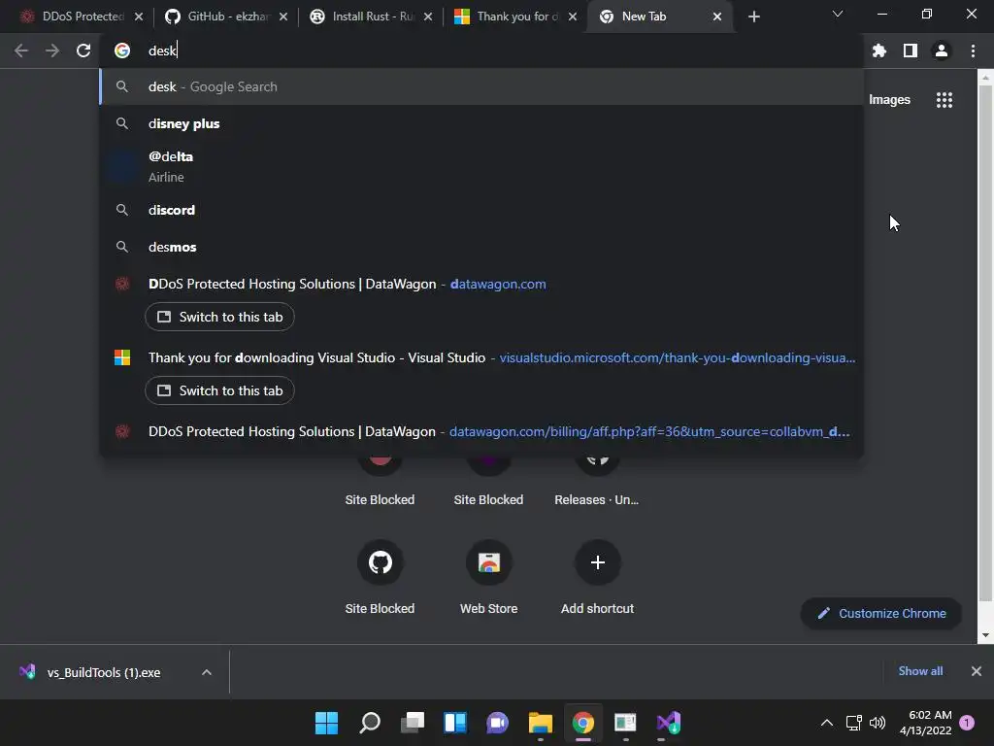Open the network tray icon
The image size is (994, 746).
[x=854, y=723]
